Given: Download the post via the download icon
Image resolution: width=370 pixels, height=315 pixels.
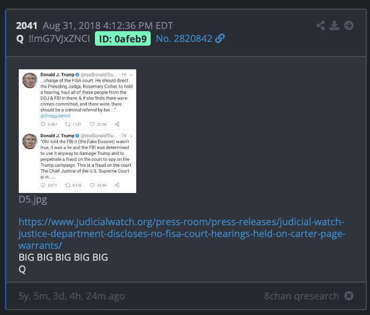Looking at the screenshot, I should pos(335,26).
